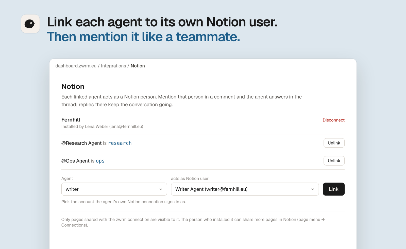Click the @Ops Agent mention text

click(x=75, y=161)
